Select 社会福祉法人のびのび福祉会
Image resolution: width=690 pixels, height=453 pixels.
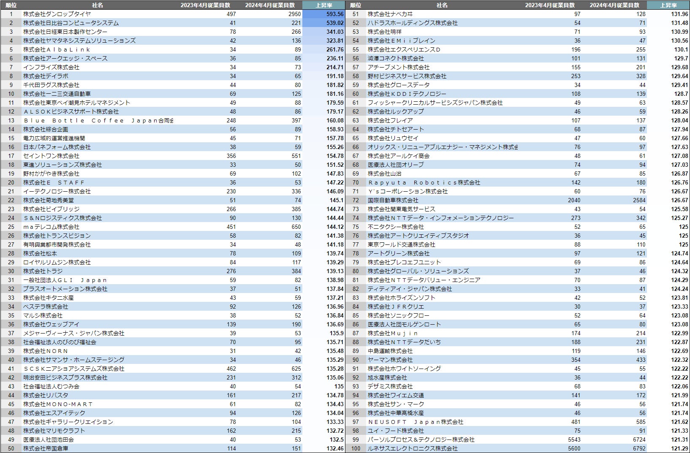click(60, 342)
